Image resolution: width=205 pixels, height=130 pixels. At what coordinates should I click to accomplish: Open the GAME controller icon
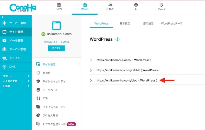pyautogui.click(x=110, y=5)
